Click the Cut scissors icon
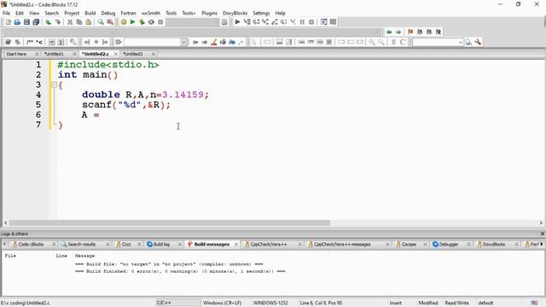 point(70,22)
